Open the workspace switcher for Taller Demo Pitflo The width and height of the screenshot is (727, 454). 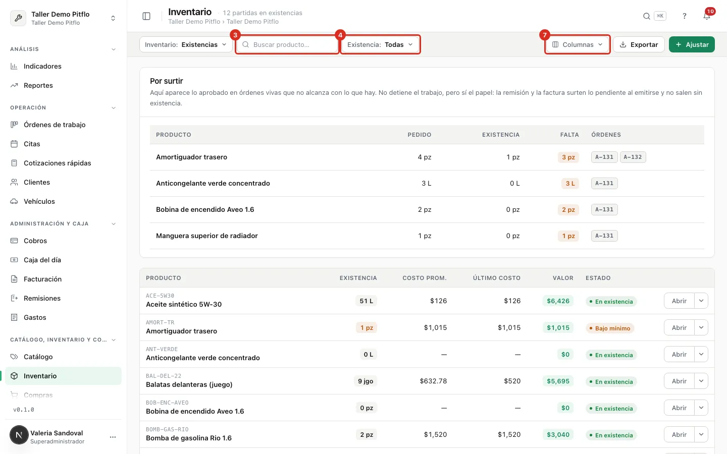[x=63, y=18]
